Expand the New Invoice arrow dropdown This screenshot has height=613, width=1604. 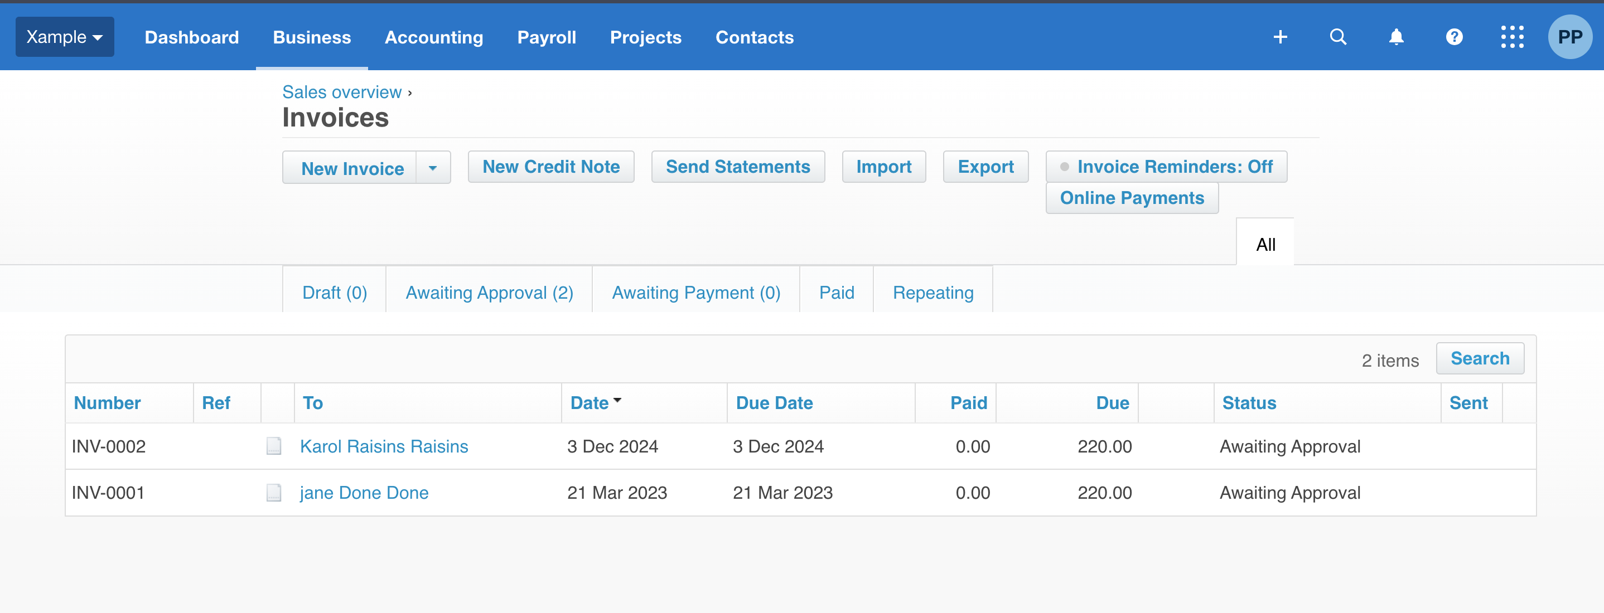(x=433, y=168)
